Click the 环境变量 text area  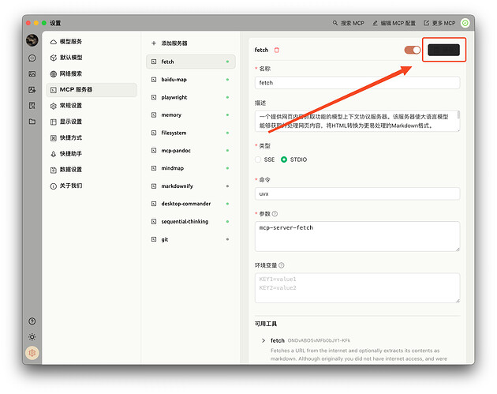click(x=357, y=288)
